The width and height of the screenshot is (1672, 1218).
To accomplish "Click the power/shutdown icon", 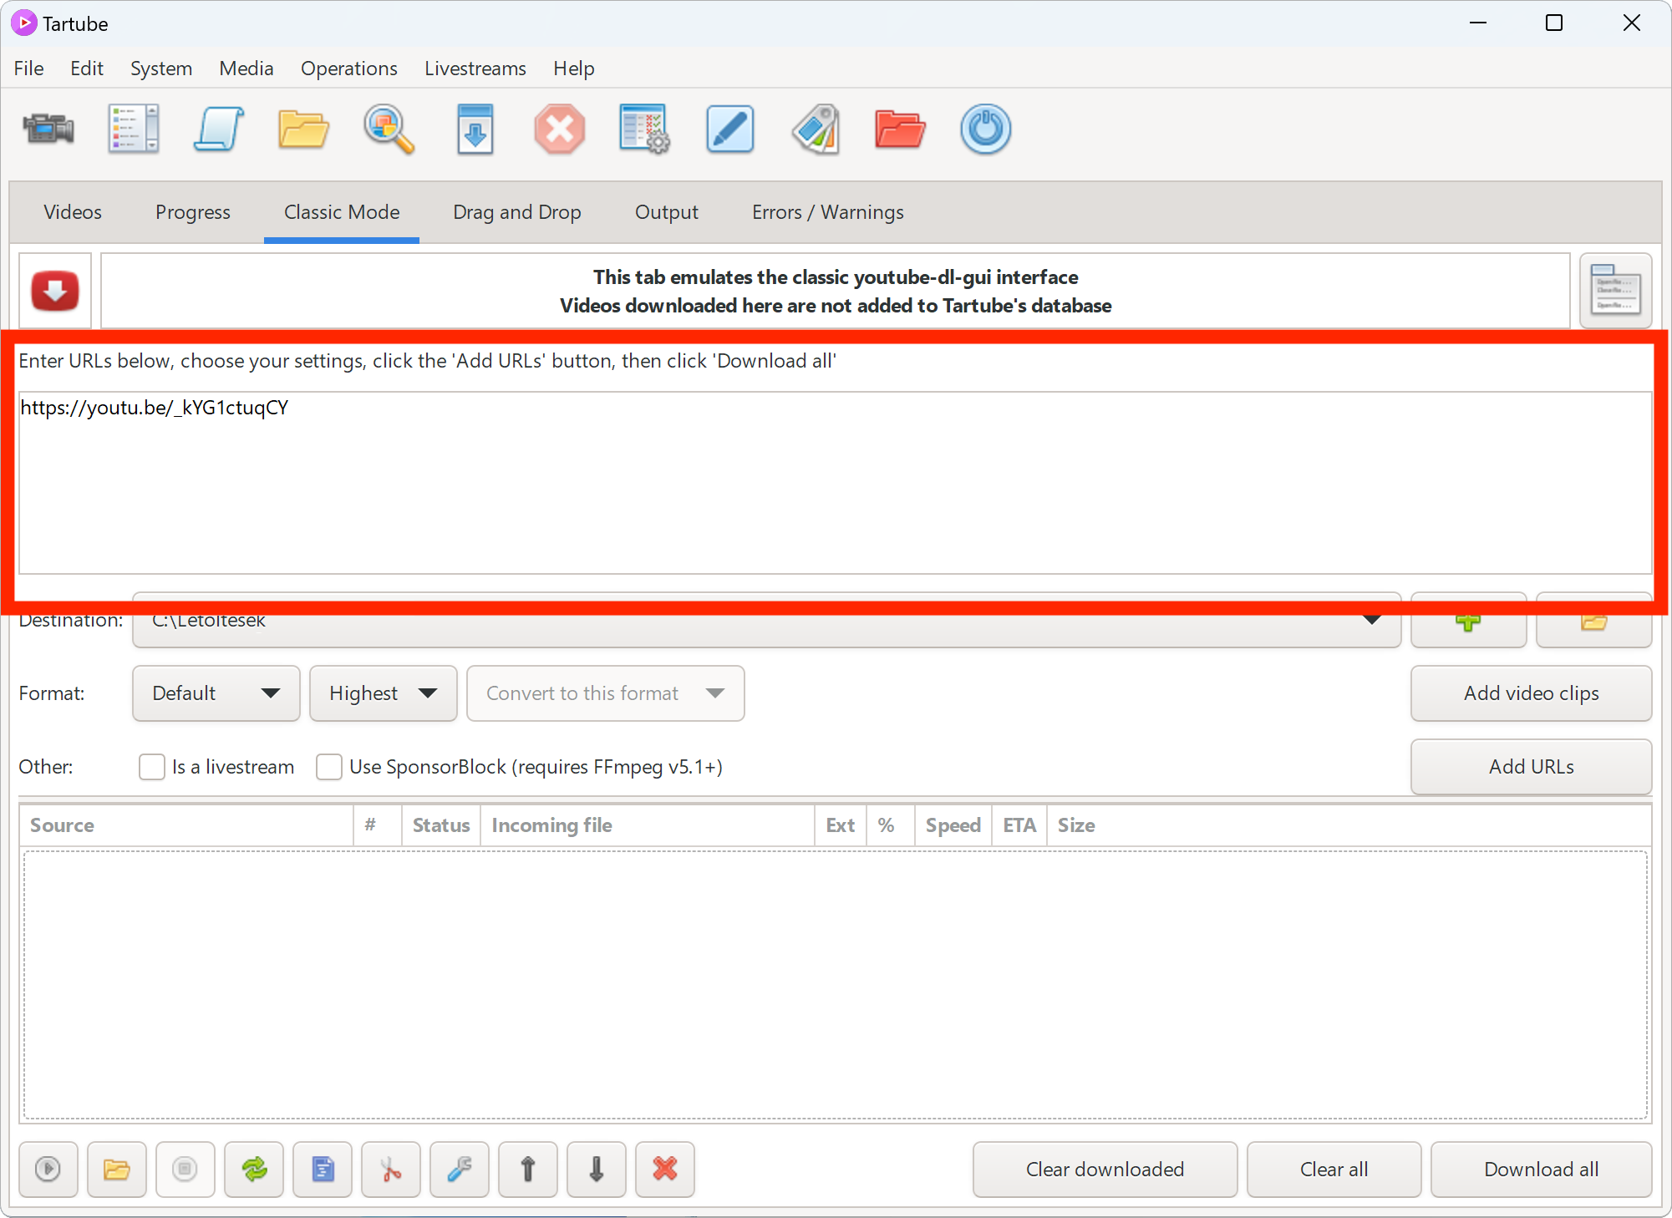I will coord(985,129).
